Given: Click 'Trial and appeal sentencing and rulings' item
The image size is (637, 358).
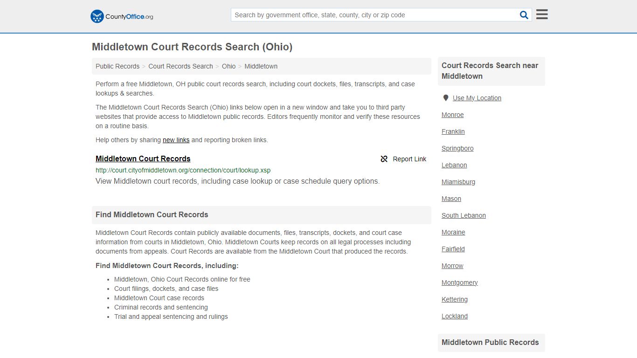Looking at the screenshot, I should (171, 317).
